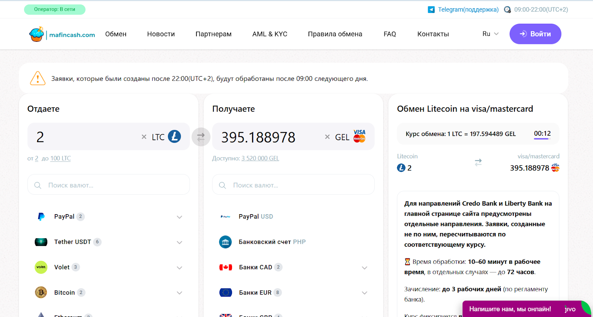This screenshot has width=593, height=317.
Task: Click the Litecoin coin icon in the give field
Action: point(174,136)
